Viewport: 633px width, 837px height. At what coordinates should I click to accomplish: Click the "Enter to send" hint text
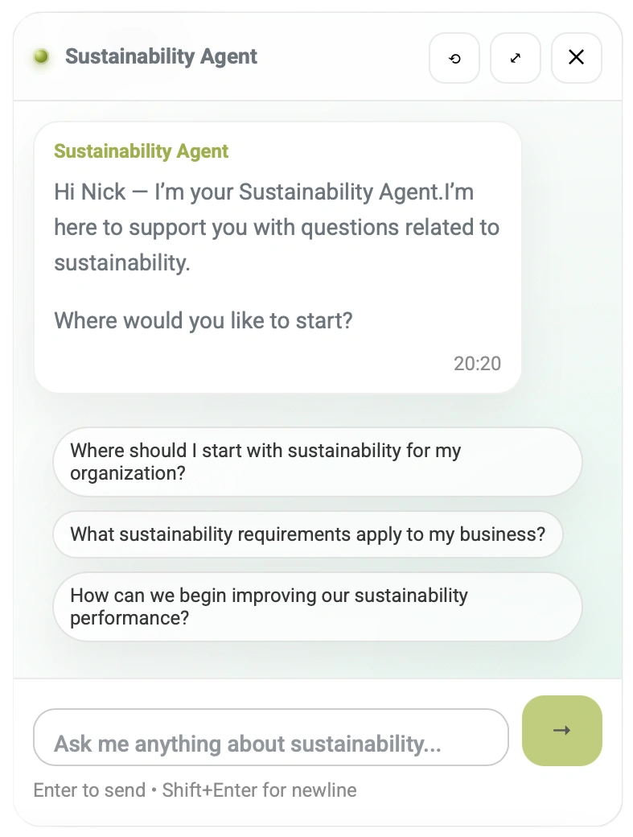coord(88,790)
